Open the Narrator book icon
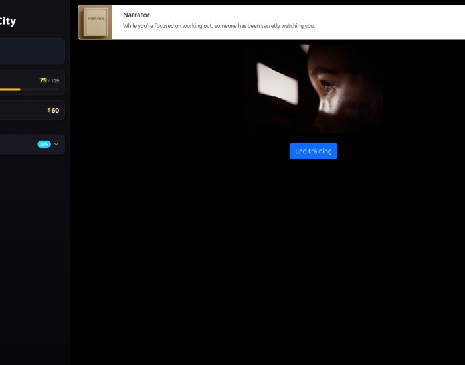Viewport: 465px width, 365px height. (x=95, y=22)
